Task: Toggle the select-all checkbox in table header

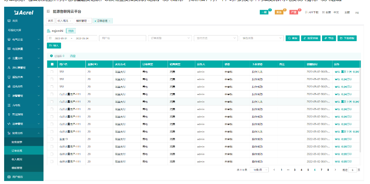Action: click(52, 64)
